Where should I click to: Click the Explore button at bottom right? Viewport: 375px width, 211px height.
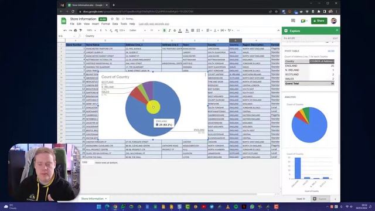coord(320,199)
